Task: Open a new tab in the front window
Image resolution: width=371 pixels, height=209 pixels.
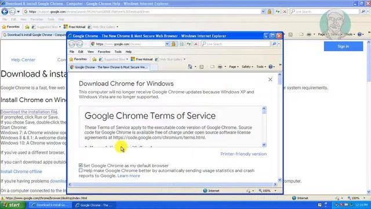Action: click(x=154, y=67)
